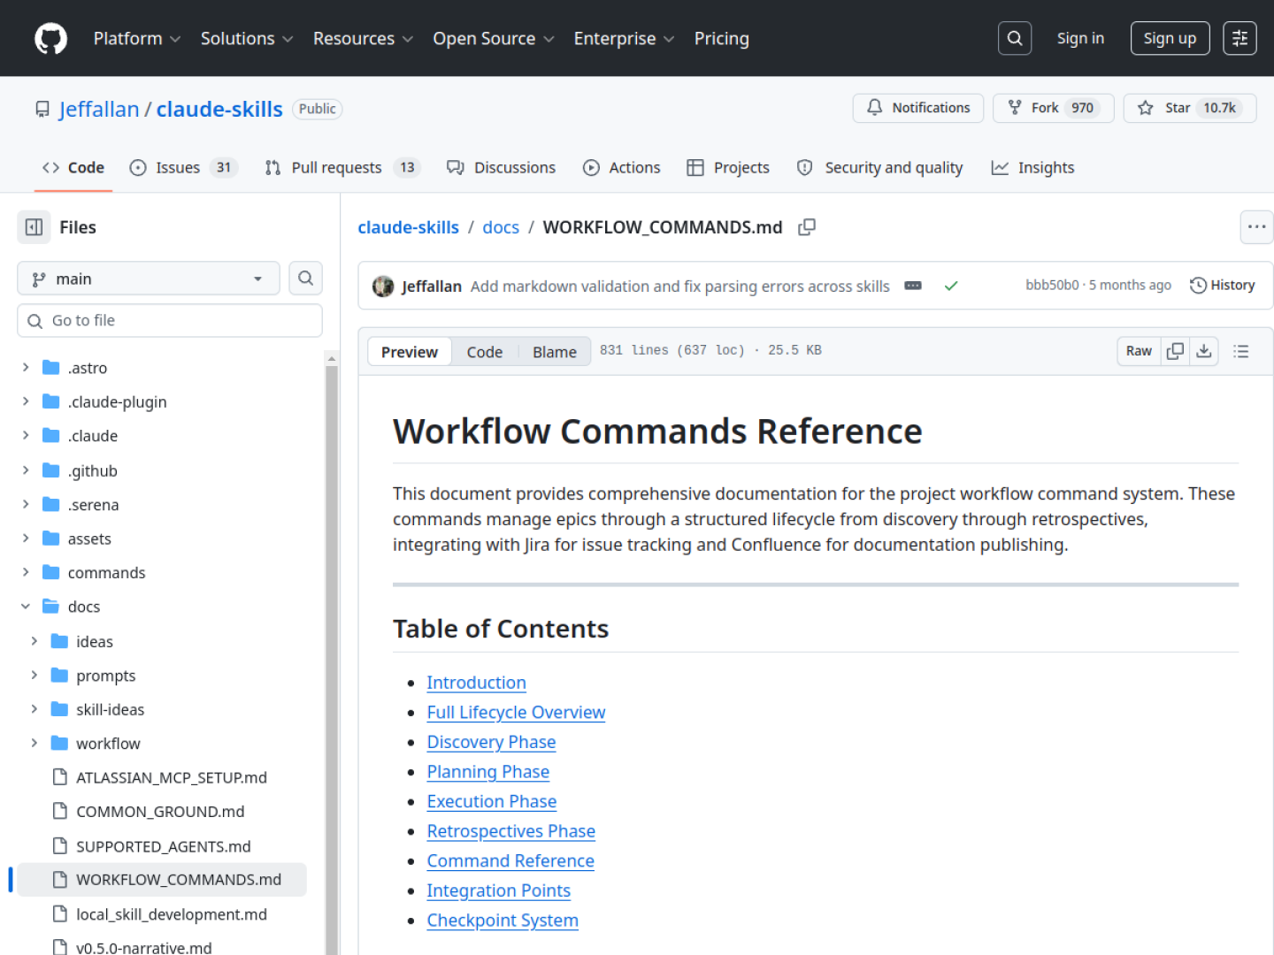1274x955 pixels.
Task: Click Jeffallan's avatar in the commit bar
Action: click(383, 286)
